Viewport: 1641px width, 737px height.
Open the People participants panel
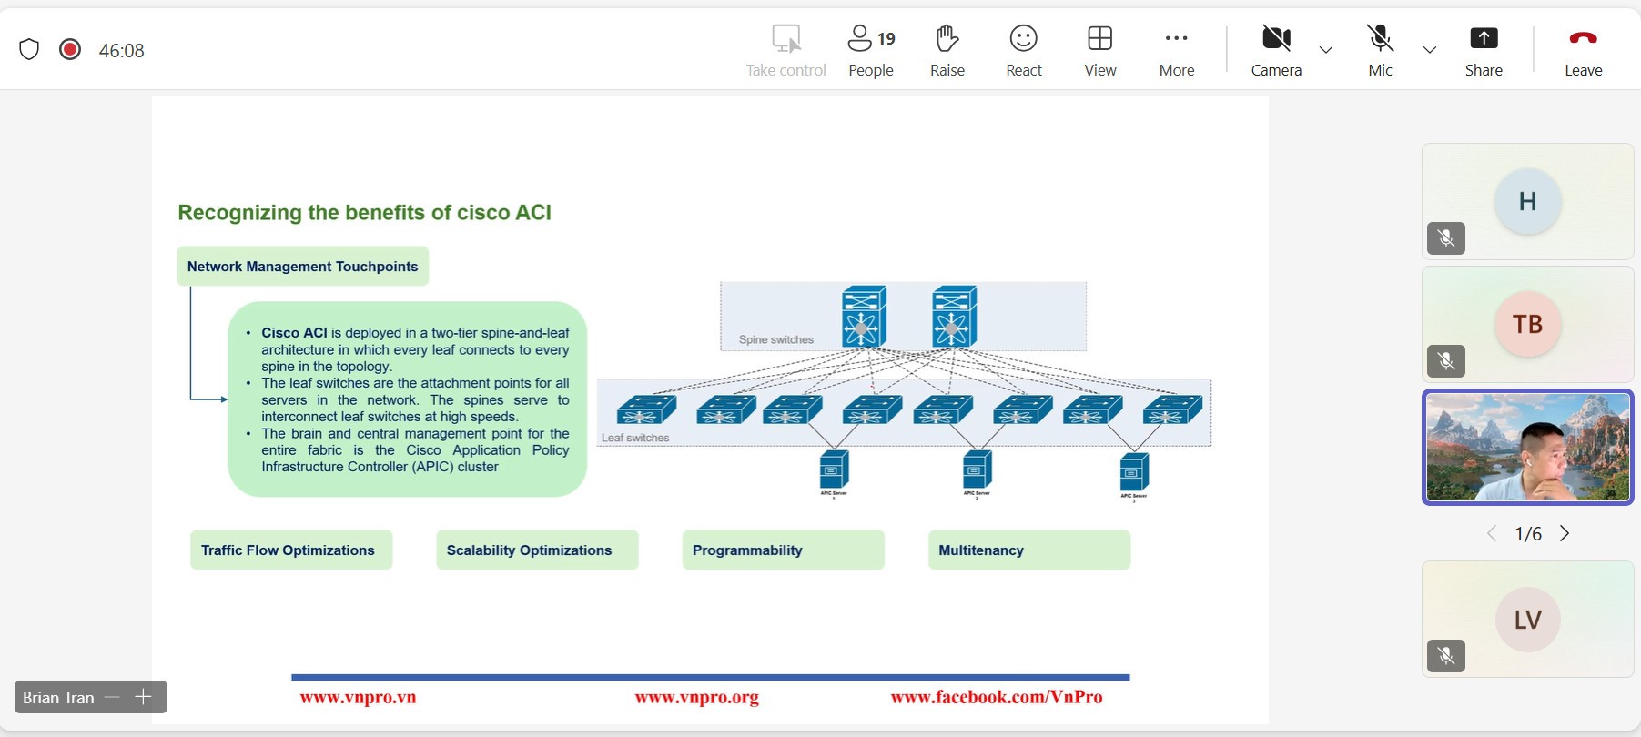coord(870,50)
